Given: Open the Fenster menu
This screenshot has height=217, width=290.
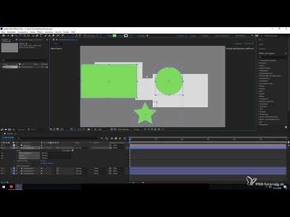Looking at the screenshot, I should click(66, 32).
